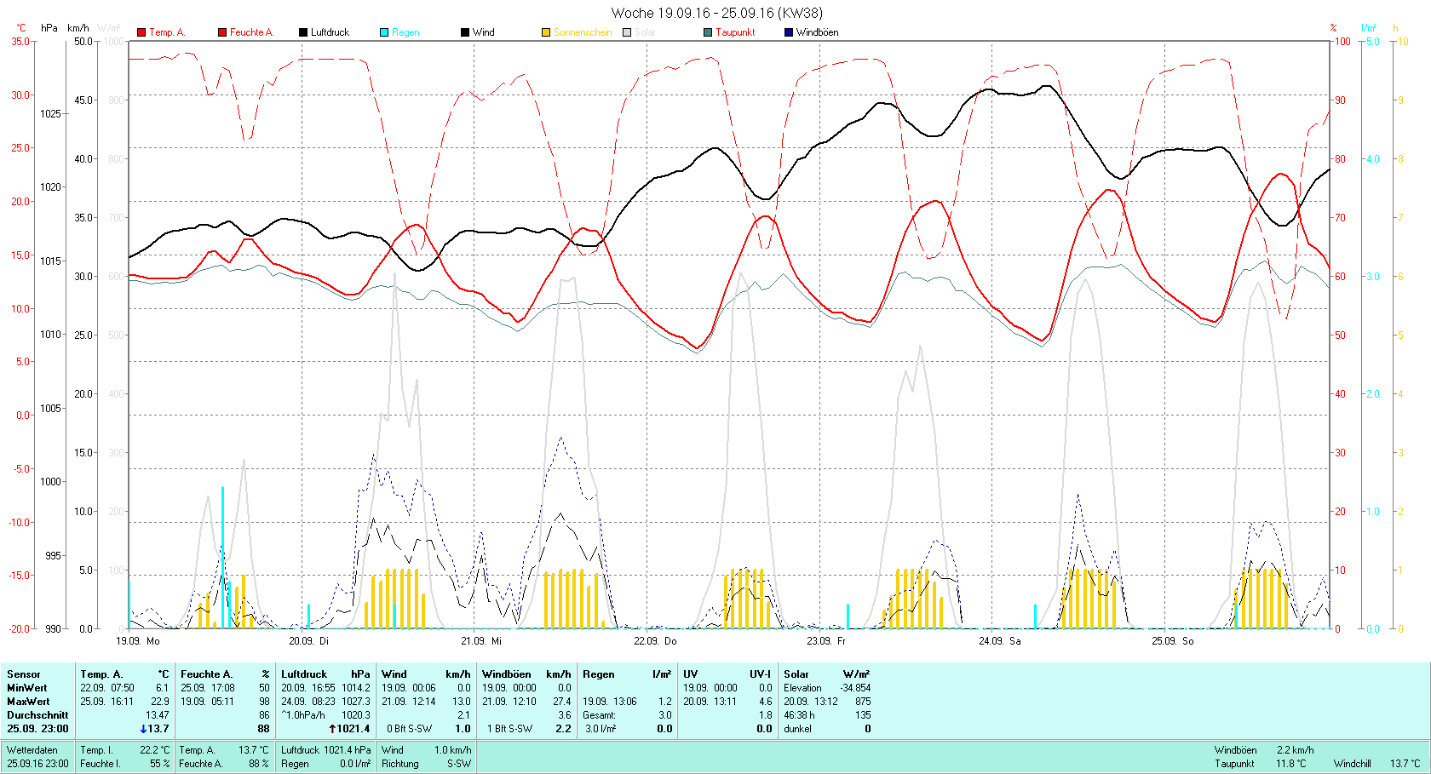Image resolution: width=1431 pixels, height=774 pixels.
Task: Click the Durchschnitt row label
Action: [x=37, y=715]
